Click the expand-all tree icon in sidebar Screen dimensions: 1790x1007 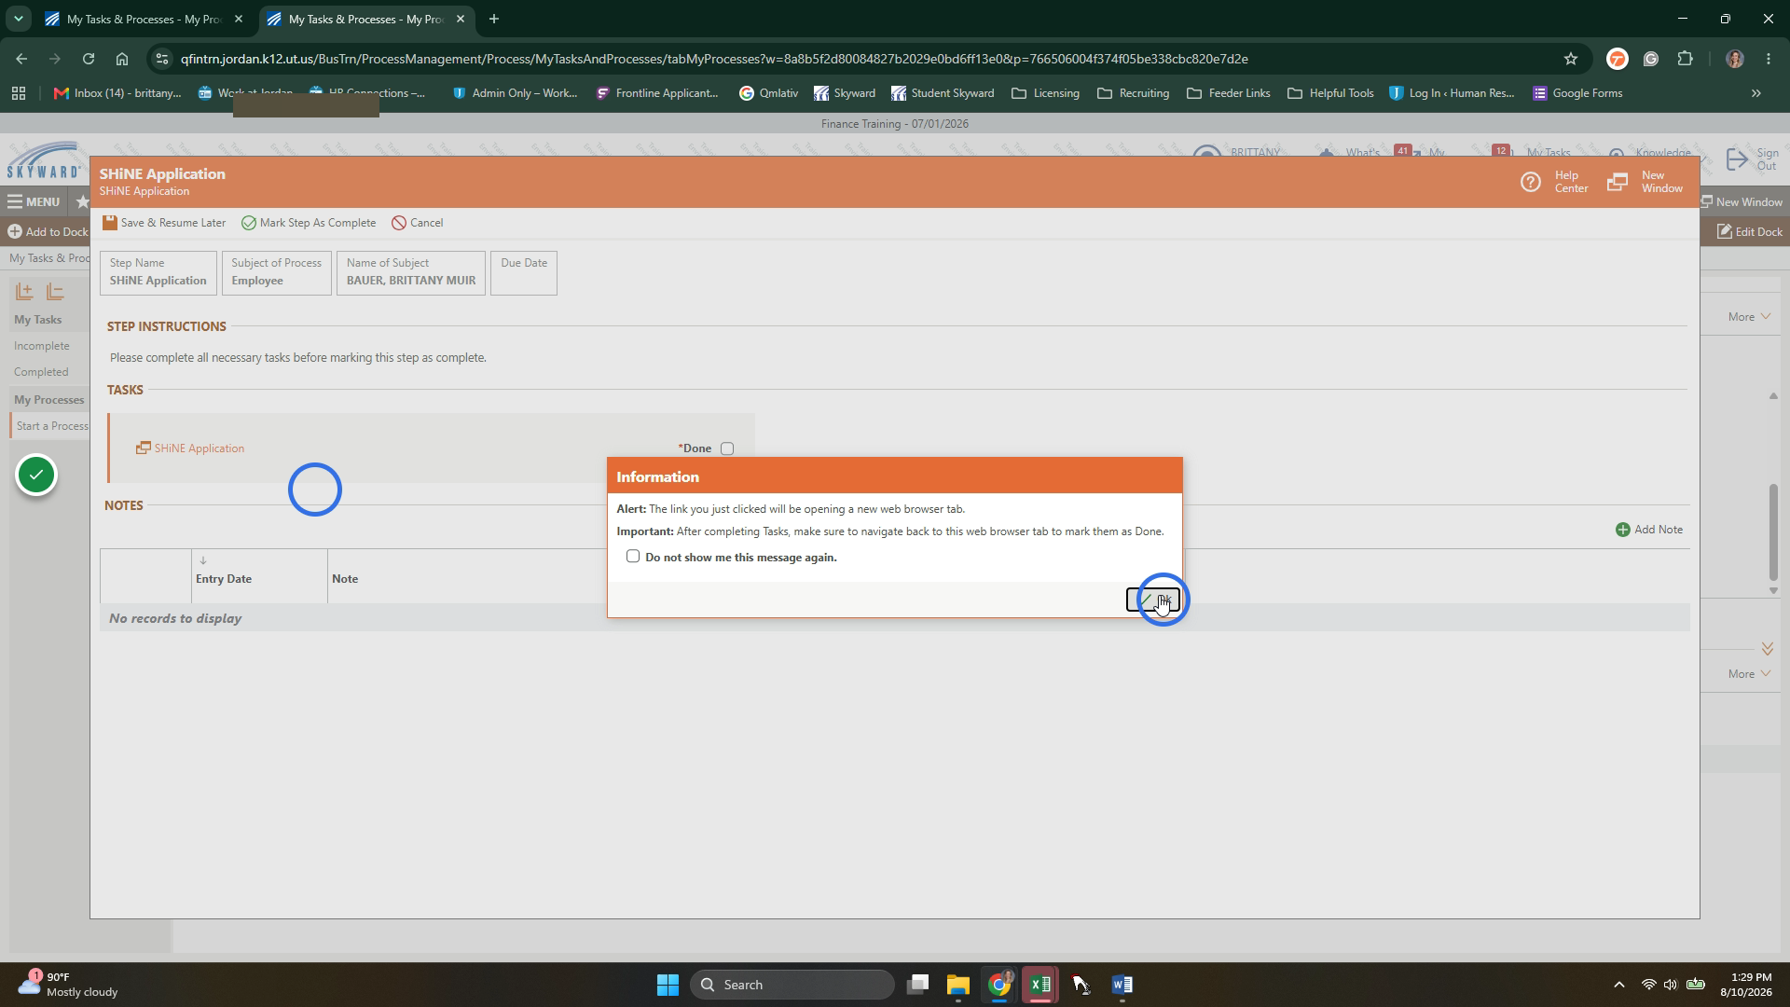[24, 292]
